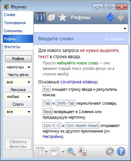The width and height of the screenshot is (131, 161).
Task: Open the О словаре link
Action: [115, 39]
